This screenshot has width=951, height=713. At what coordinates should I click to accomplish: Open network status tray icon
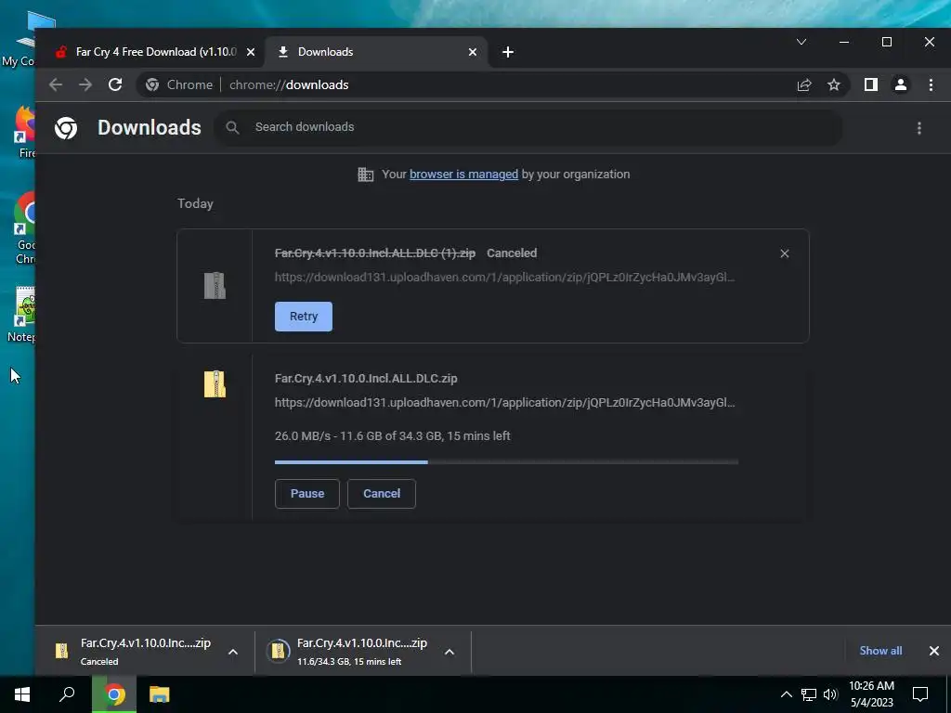[809, 694]
